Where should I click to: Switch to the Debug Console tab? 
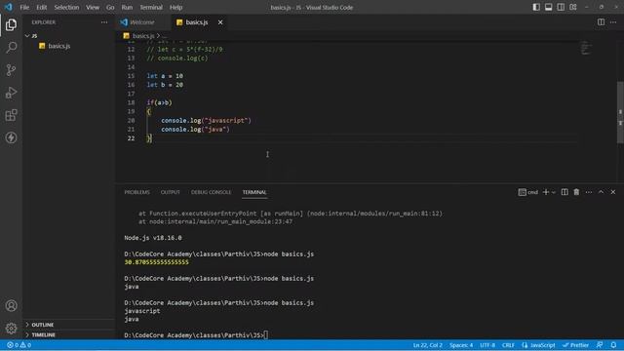pos(211,192)
